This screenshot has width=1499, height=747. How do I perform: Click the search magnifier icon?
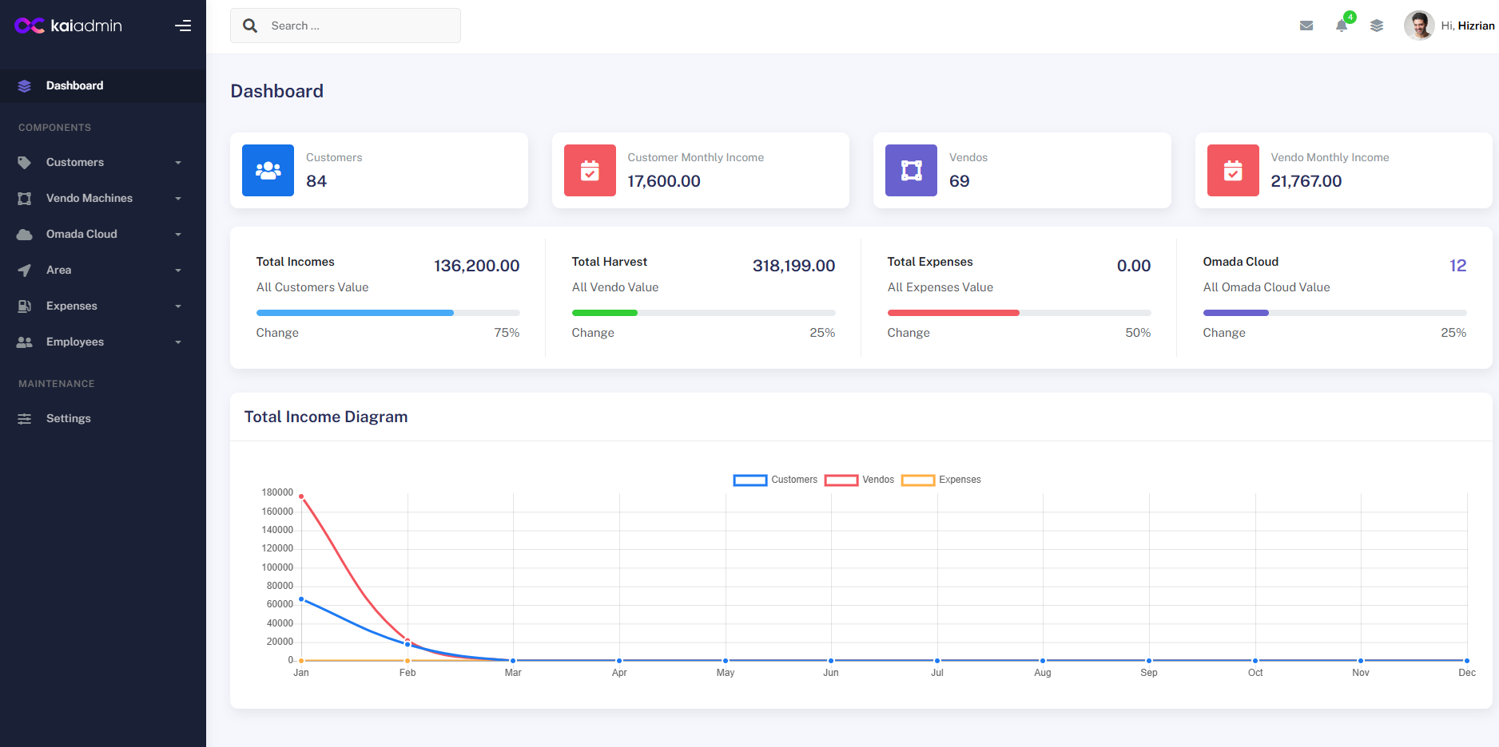(250, 26)
